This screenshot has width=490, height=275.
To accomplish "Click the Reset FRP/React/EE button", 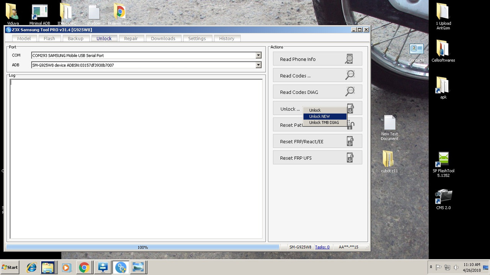I will (317, 141).
